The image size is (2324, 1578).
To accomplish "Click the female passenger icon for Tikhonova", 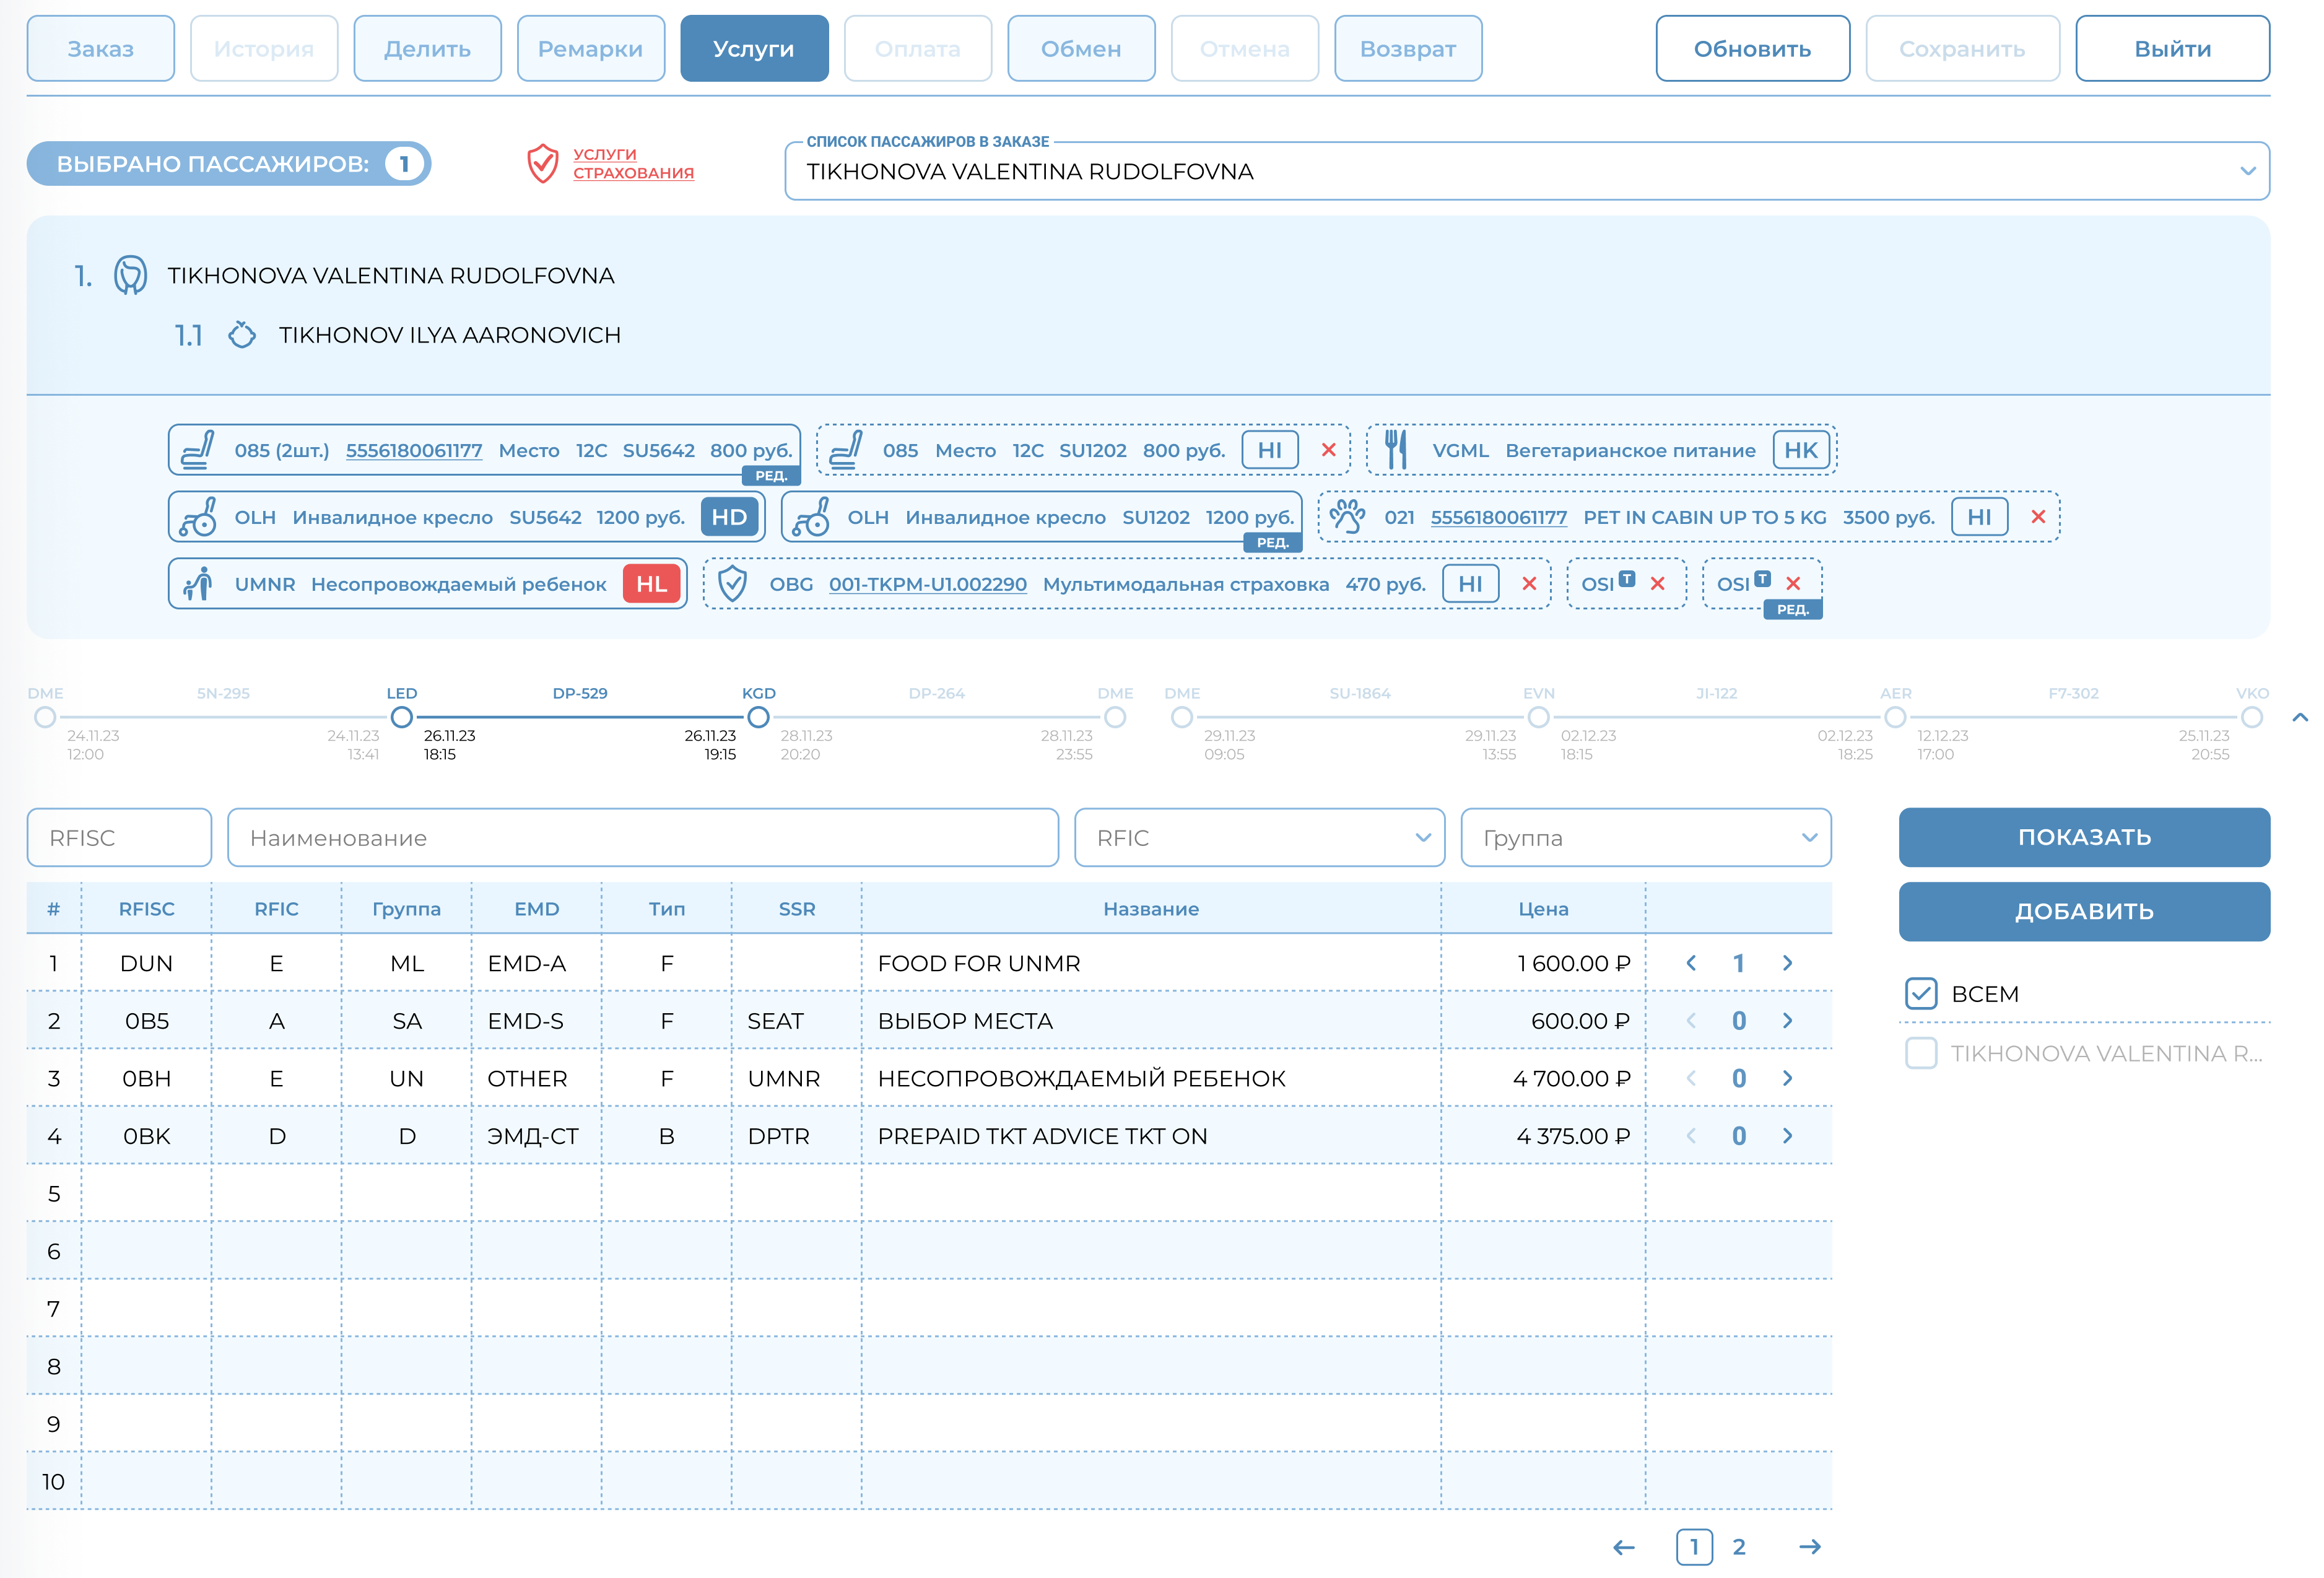I will coord(130,275).
